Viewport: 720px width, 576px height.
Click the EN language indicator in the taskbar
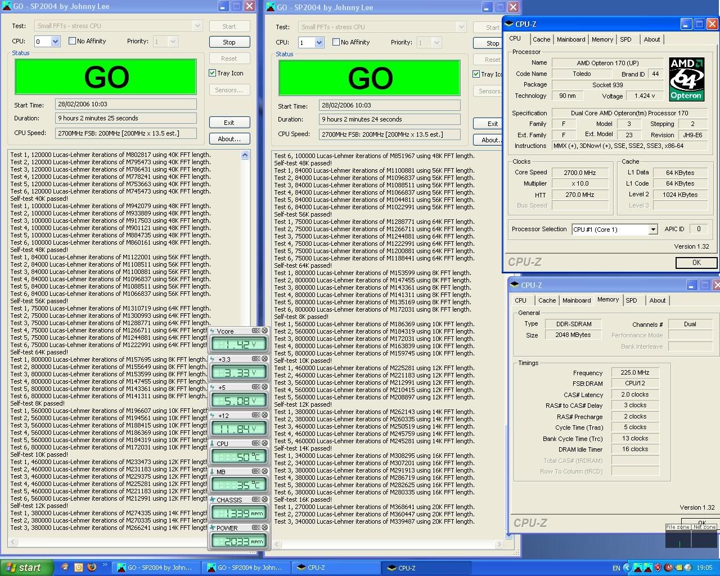[x=616, y=568]
